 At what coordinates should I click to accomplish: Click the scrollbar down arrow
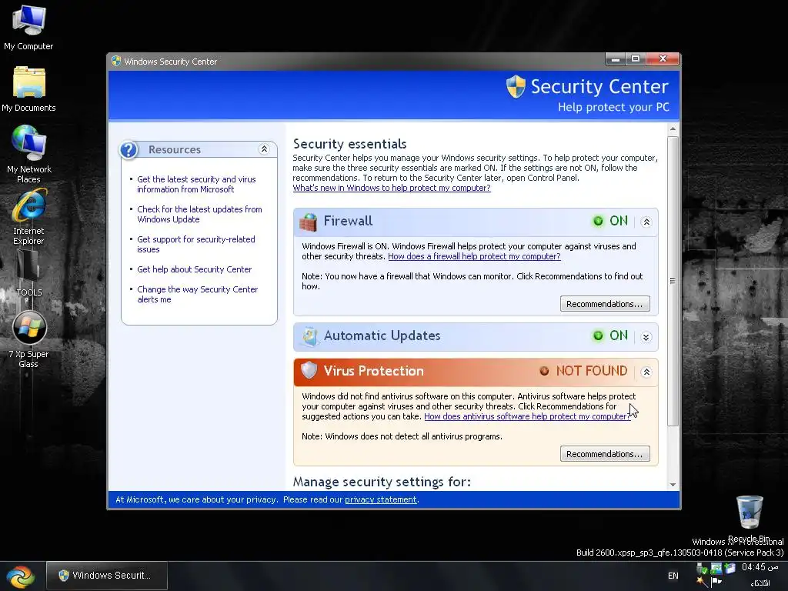pos(673,485)
